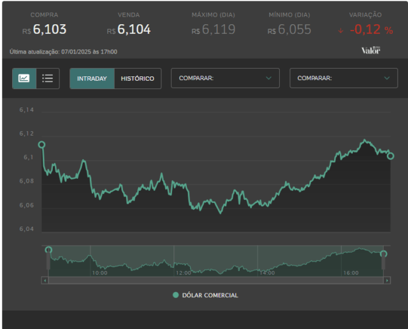Select the Intraday view
This screenshot has width=408, height=329.
[92, 78]
